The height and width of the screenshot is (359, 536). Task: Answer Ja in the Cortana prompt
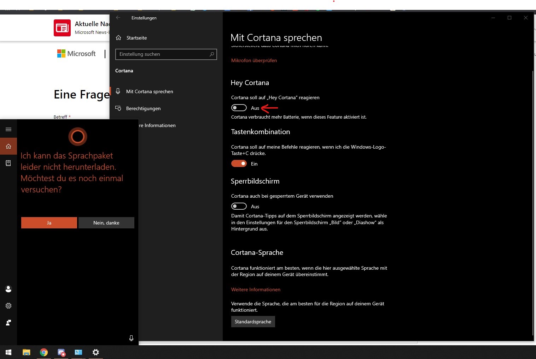[49, 223]
